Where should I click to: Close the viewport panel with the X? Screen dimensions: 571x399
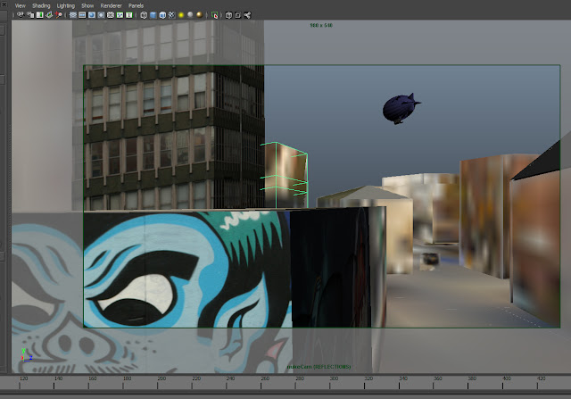click(x=4, y=4)
